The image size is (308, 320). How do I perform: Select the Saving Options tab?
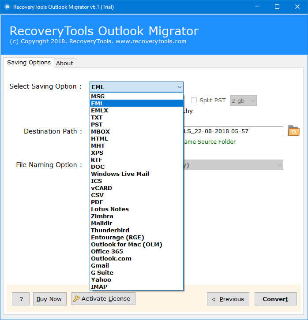coord(29,63)
